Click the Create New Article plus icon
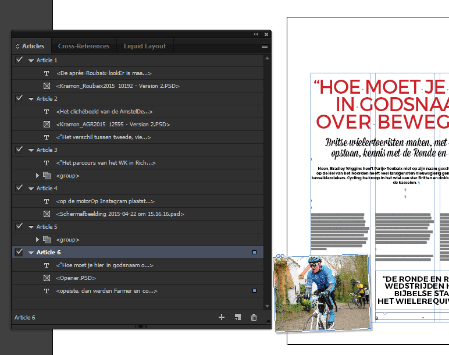449x355 pixels. [222, 317]
